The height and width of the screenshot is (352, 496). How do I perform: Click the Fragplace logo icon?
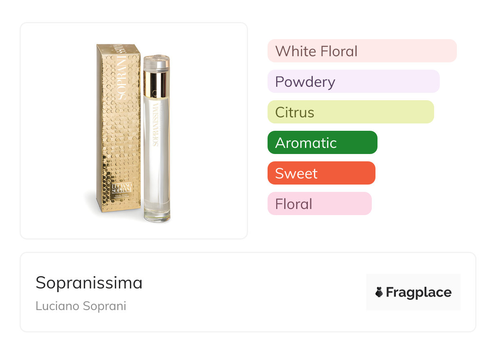[379, 292]
